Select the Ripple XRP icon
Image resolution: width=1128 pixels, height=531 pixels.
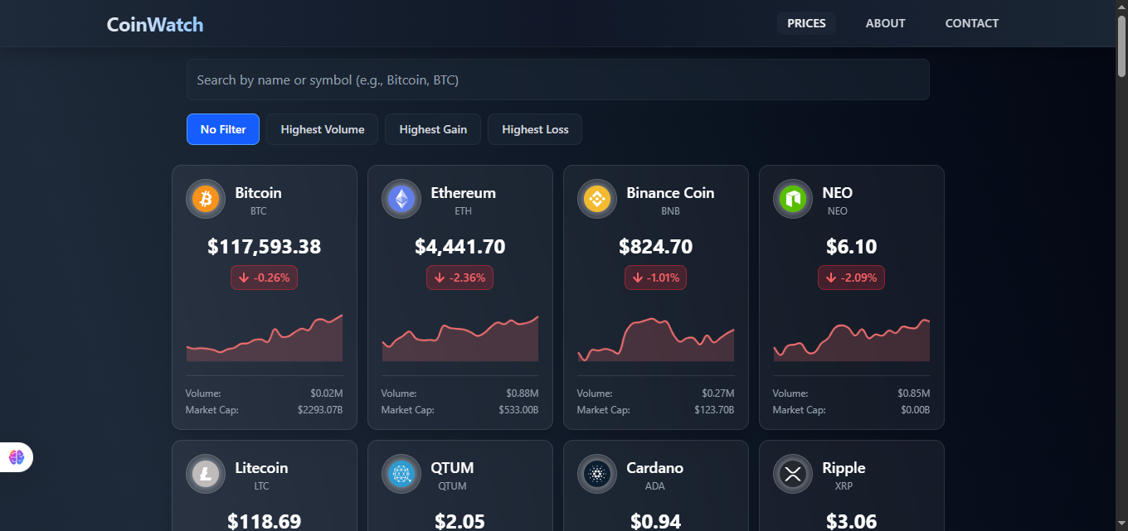[792, 474]
